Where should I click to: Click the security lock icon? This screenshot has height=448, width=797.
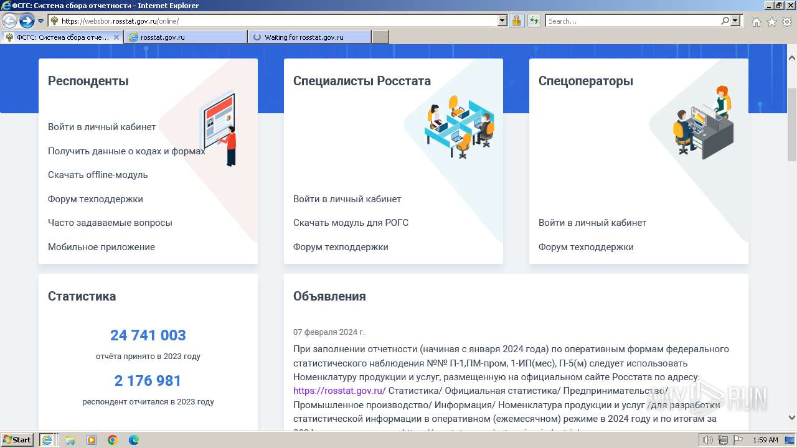pos(516,21)
